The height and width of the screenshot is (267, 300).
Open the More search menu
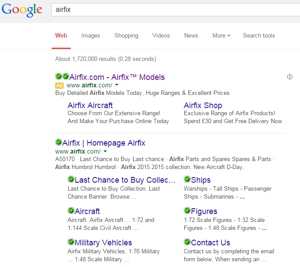pyautogui.click(x=221, y=36)
